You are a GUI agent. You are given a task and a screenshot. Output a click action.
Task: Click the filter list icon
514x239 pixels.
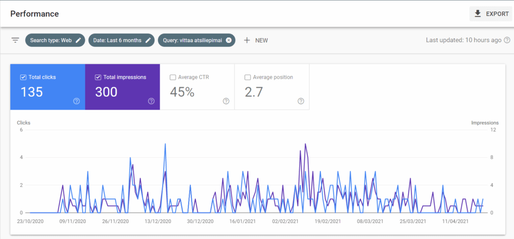pos(15,40)
